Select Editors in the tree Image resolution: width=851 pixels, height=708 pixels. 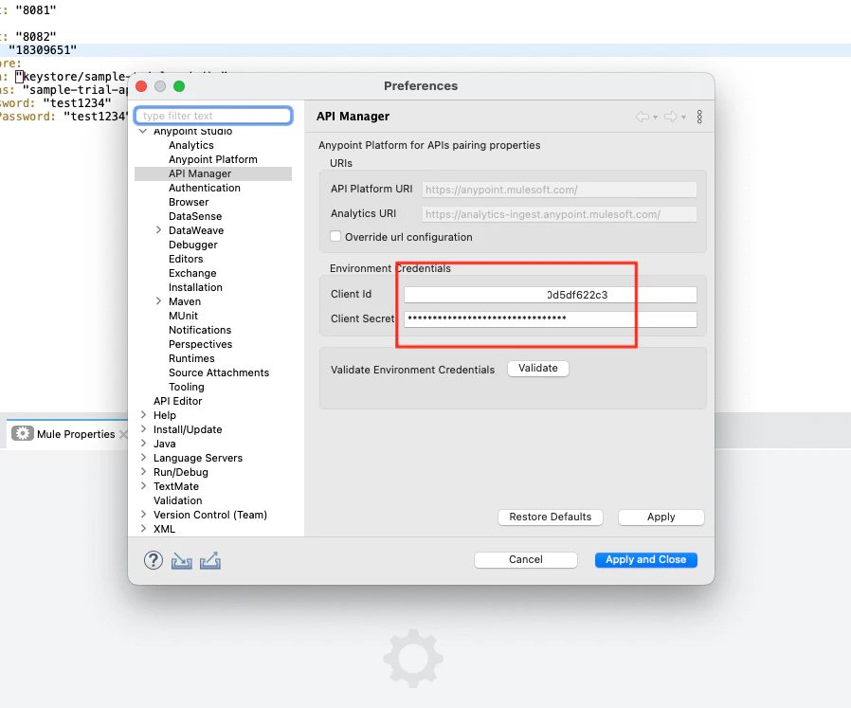tap(186, 259)
